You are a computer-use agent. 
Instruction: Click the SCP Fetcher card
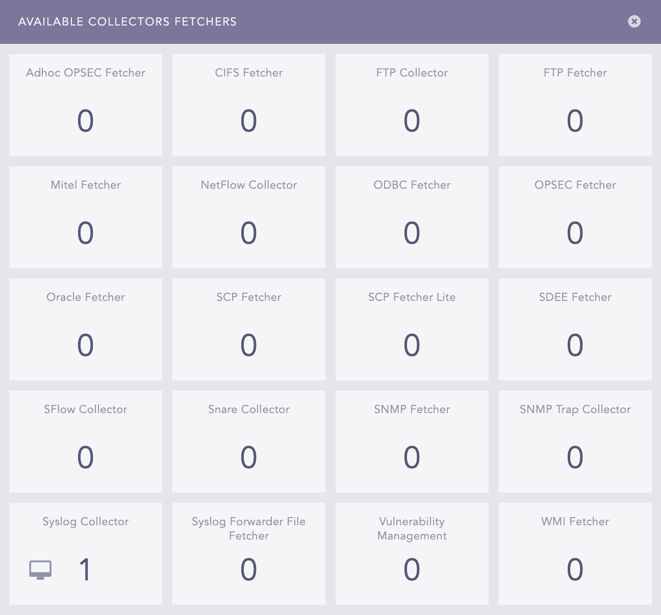pyautogui.click(x=249, y=329)
